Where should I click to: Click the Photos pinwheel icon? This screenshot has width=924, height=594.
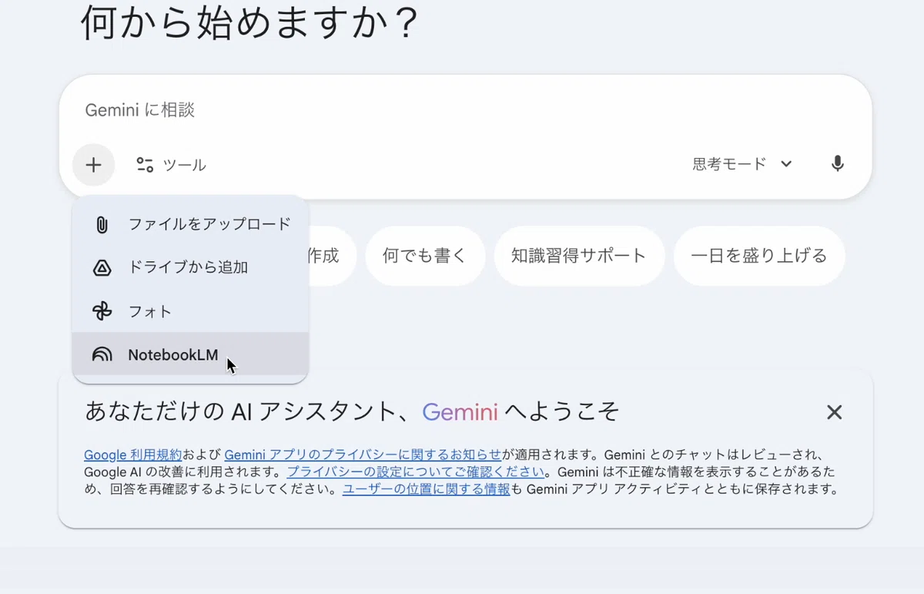click(102, 311)
